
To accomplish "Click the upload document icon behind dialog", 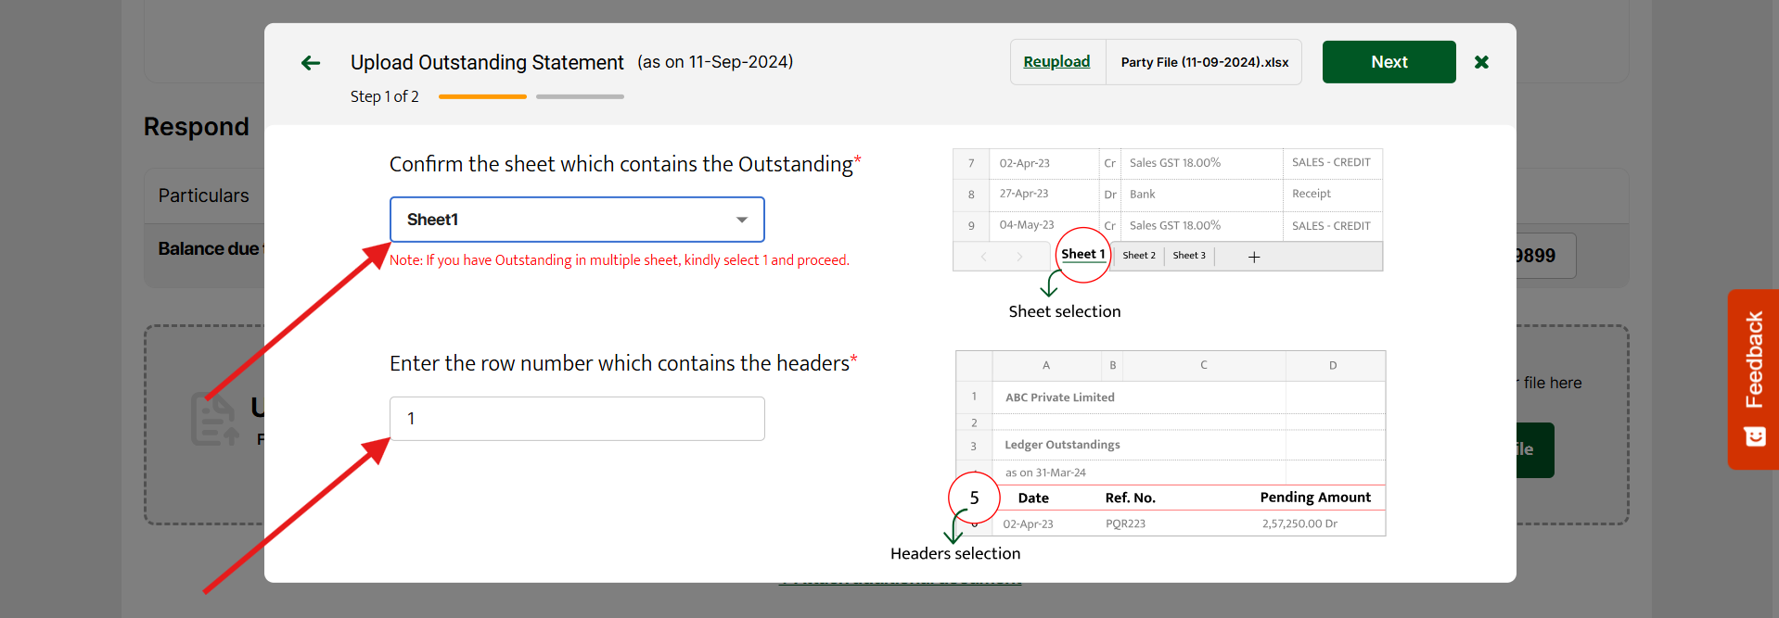I will (213, 420).
